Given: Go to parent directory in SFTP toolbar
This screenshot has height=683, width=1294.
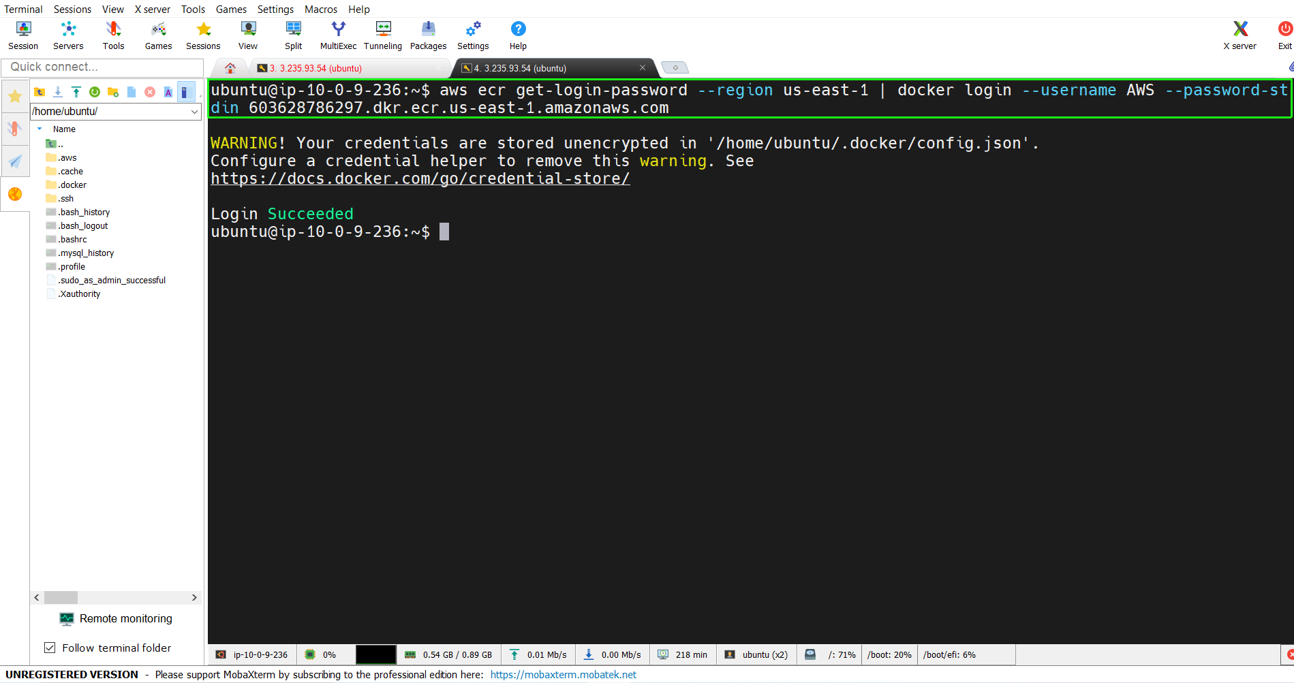Looking at the screenshot, I should tap(40, 92).
